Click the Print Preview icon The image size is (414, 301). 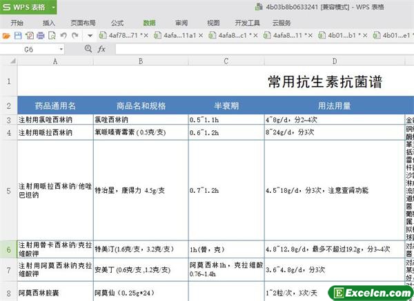(x=52, y=35)
